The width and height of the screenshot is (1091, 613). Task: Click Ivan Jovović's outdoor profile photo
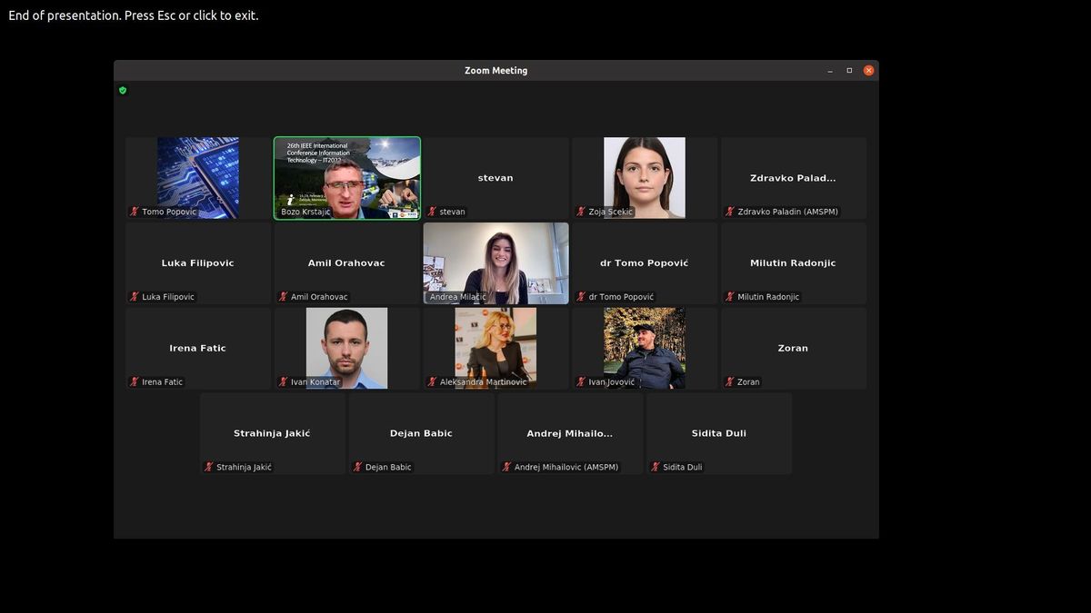tap(645, 348)
